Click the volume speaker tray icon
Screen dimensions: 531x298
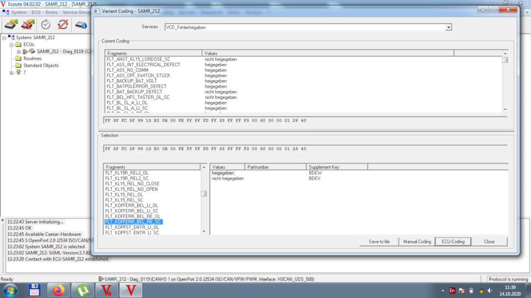pyautogui.click(x=490, y=291)
